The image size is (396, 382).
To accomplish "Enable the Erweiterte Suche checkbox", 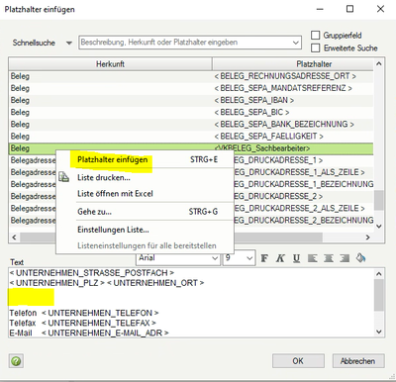I will [316, 48].
